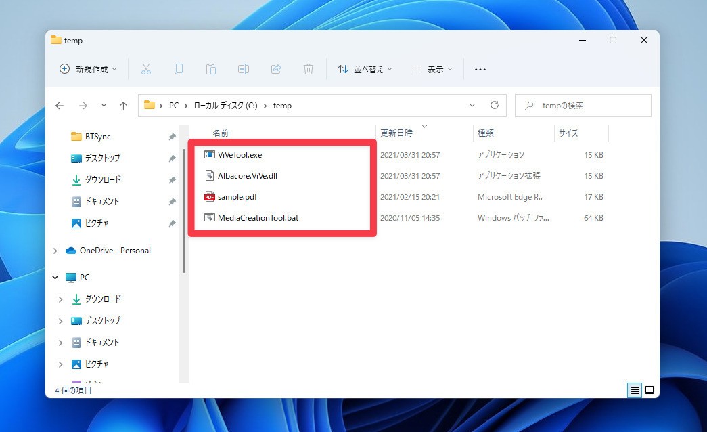707x432 pixels.
Task: Click the 64 KB size cell
Action: (593, 217)
